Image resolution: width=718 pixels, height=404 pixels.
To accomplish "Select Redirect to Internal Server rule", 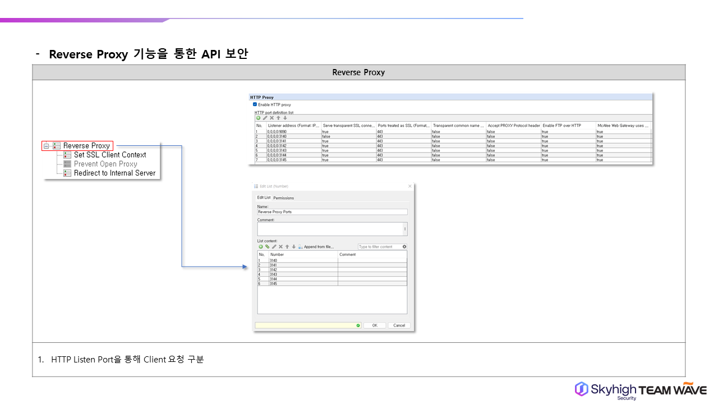I will tap(114, 173).
